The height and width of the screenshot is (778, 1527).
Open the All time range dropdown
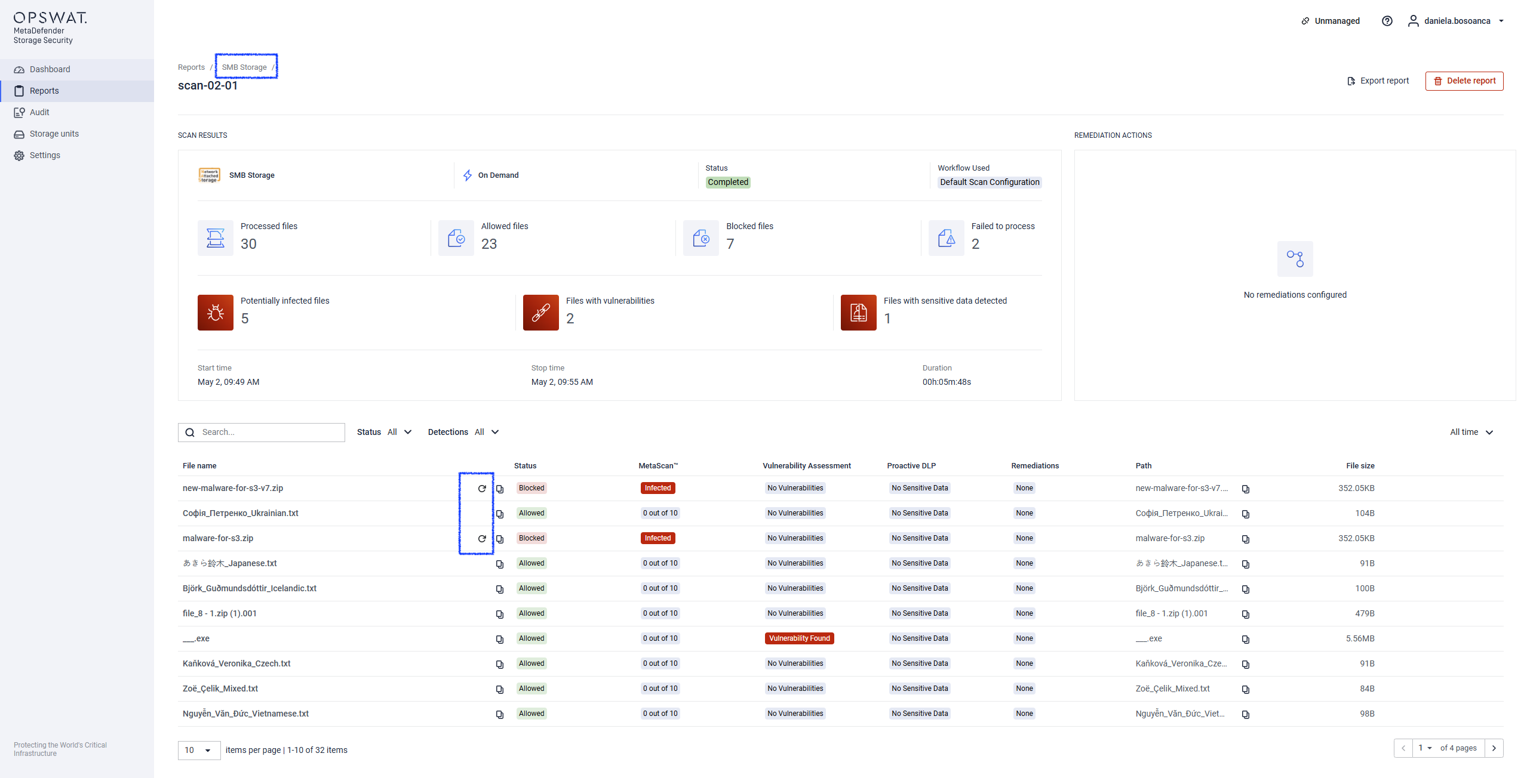1471,432
